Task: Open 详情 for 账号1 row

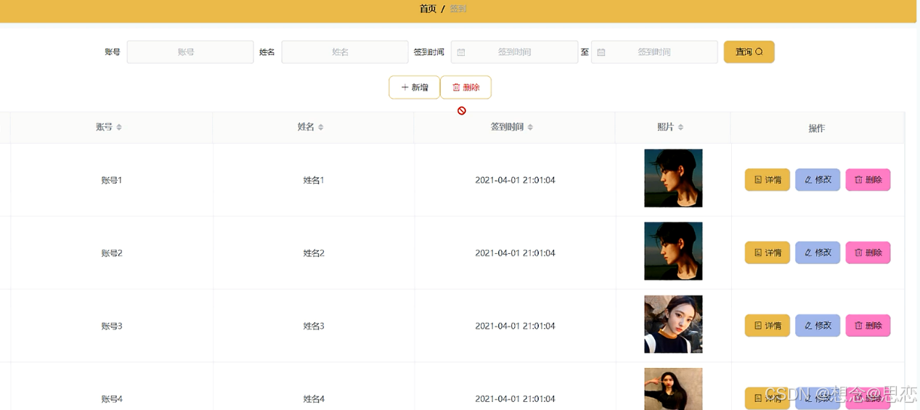Action: (767, 180)
